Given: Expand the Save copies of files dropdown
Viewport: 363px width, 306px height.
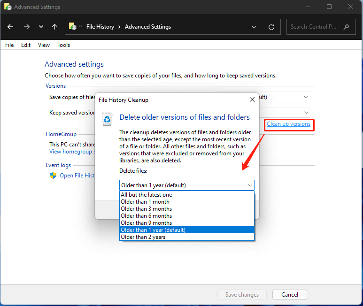Looking at the screenshot, I should (x=306, y=97).
